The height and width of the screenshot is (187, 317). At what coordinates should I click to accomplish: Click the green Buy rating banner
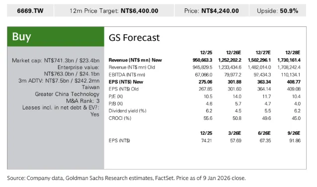pyautogui.click(x=56, y=37)
